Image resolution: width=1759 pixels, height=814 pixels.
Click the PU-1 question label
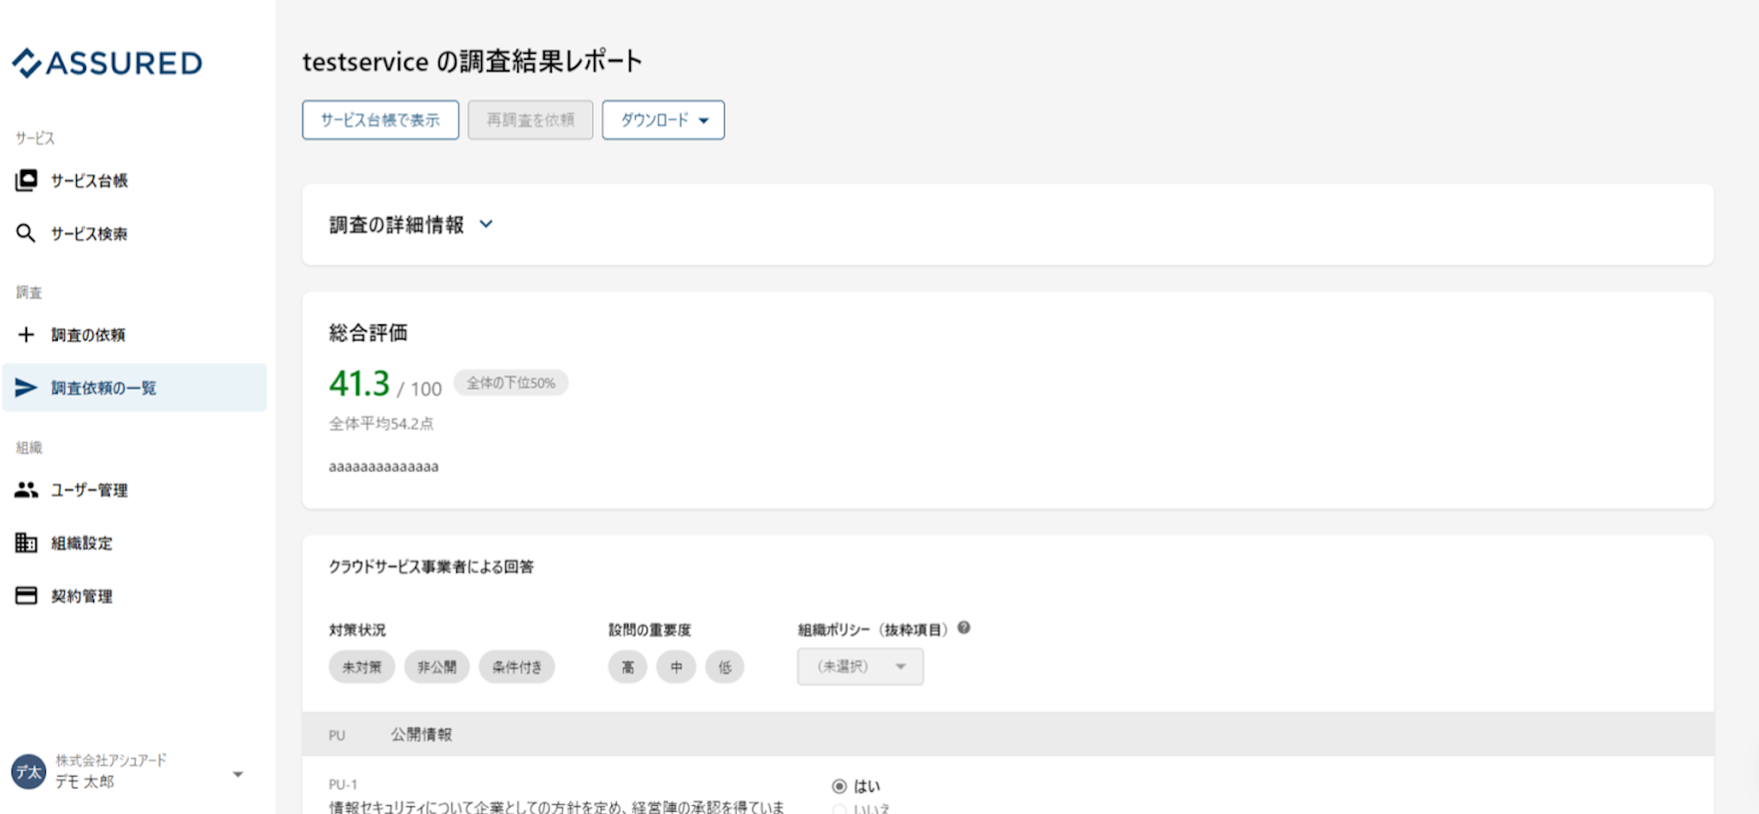click(x=343, y=784)
